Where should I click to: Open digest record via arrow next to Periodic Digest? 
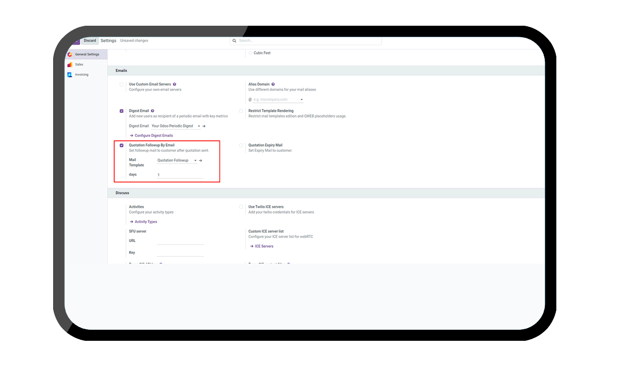204,126
